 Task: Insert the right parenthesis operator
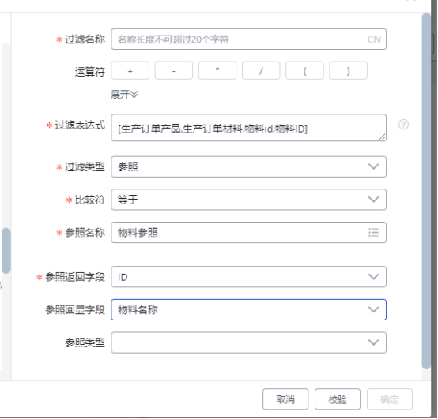[x=349, y=70]
